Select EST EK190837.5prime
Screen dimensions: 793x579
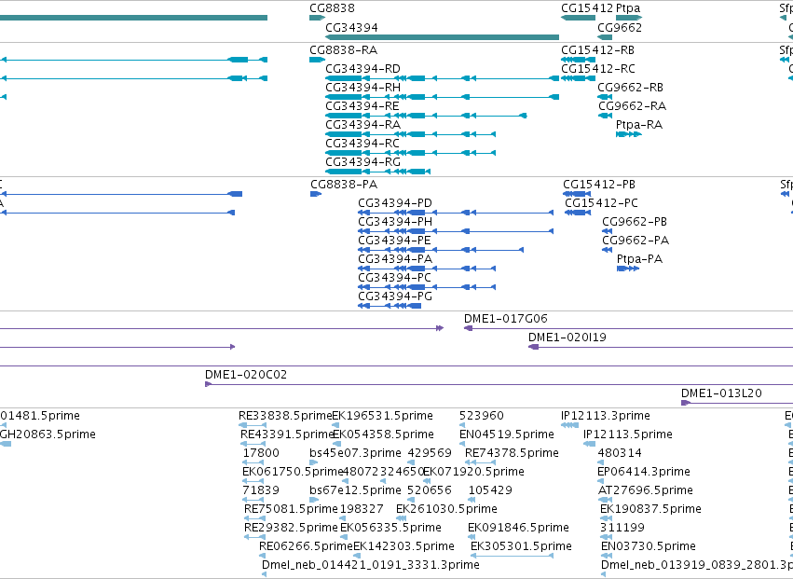[650, 509]
